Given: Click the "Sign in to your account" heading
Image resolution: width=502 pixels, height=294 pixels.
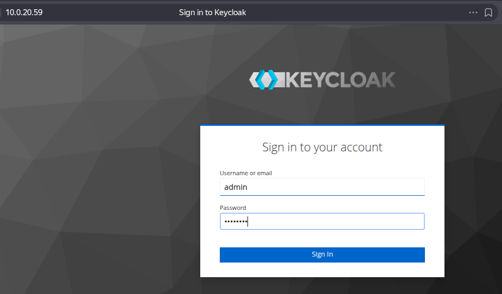Looking at the screenshot, I should pos(322,147).
